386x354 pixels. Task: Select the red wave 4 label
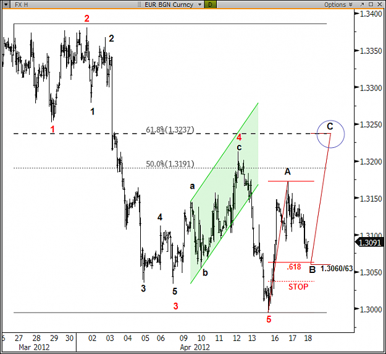pos(239,137)
